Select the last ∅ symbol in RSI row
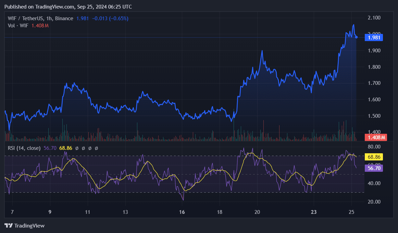Screen dimensions: 398x233 click(x=96, y=148)
